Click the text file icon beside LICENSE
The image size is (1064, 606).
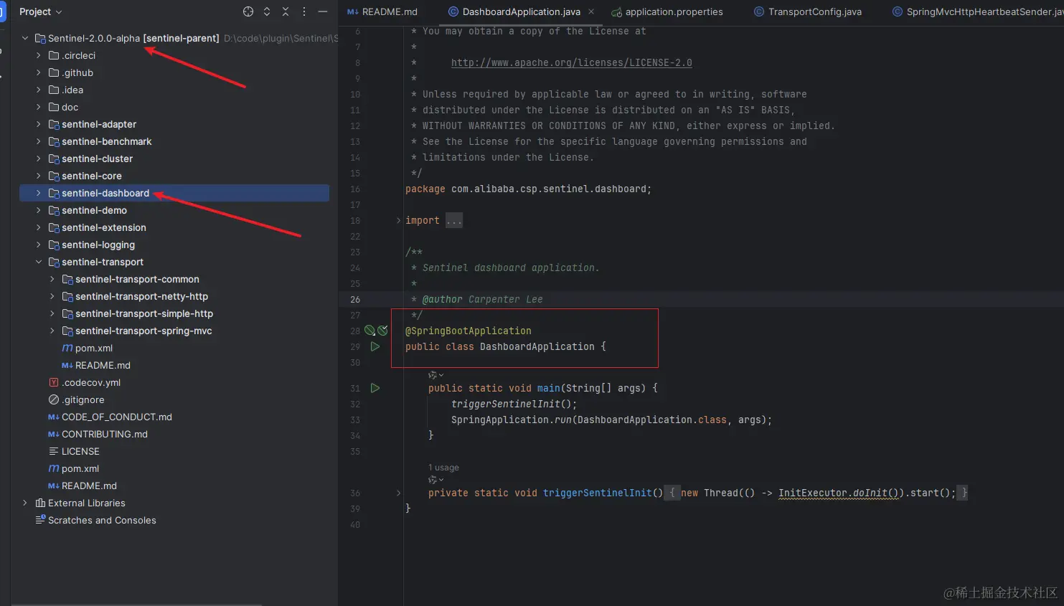point(54,451)
